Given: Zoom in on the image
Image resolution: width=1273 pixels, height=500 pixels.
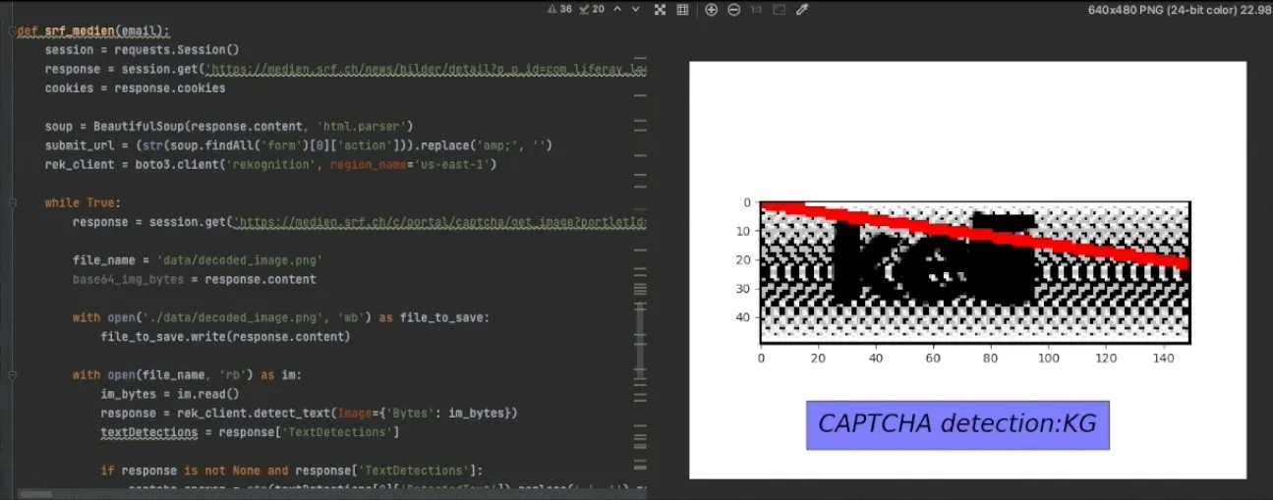Looking at the screenshot, I should [x=711, y=9].
